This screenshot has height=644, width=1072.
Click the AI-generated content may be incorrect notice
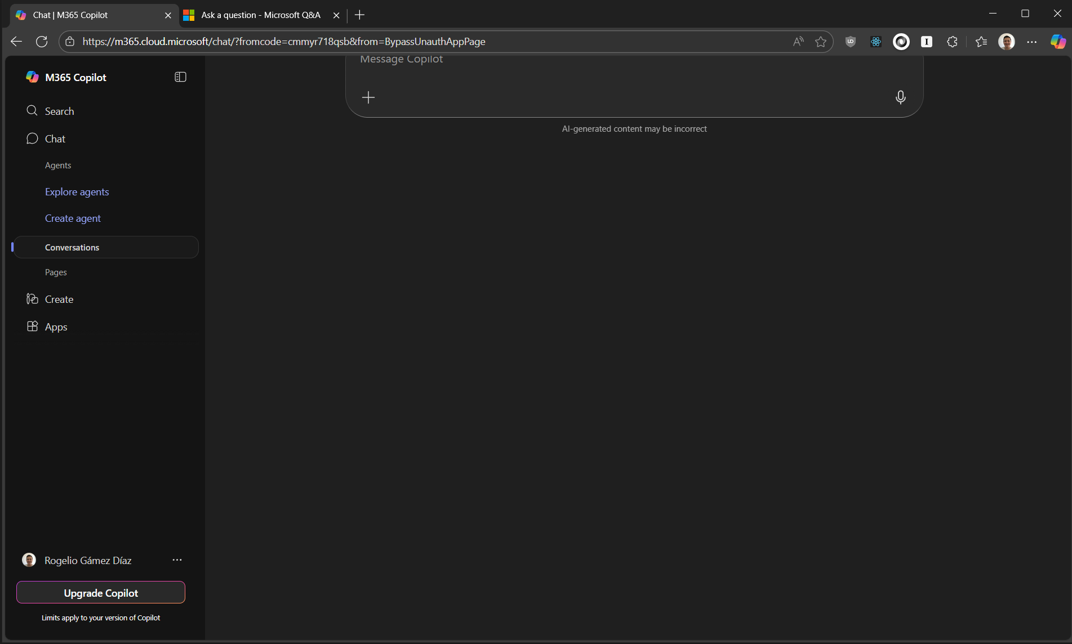pos(634,129)
